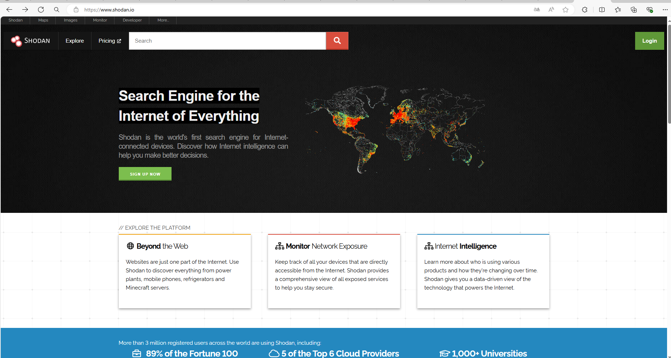Click the 'Search Engine for the Internet of Everything' headline
Image resolution: width=671 pixels, height=358 pixels.
pyautogui.click(x=189, y=106)
